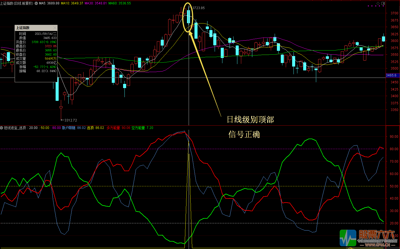400x249 pixels.
Task: Click the 3723.85 high price marker
Action: click(198, 8)
